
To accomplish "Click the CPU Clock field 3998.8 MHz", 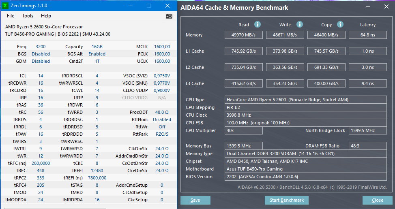I will (305, 115).
